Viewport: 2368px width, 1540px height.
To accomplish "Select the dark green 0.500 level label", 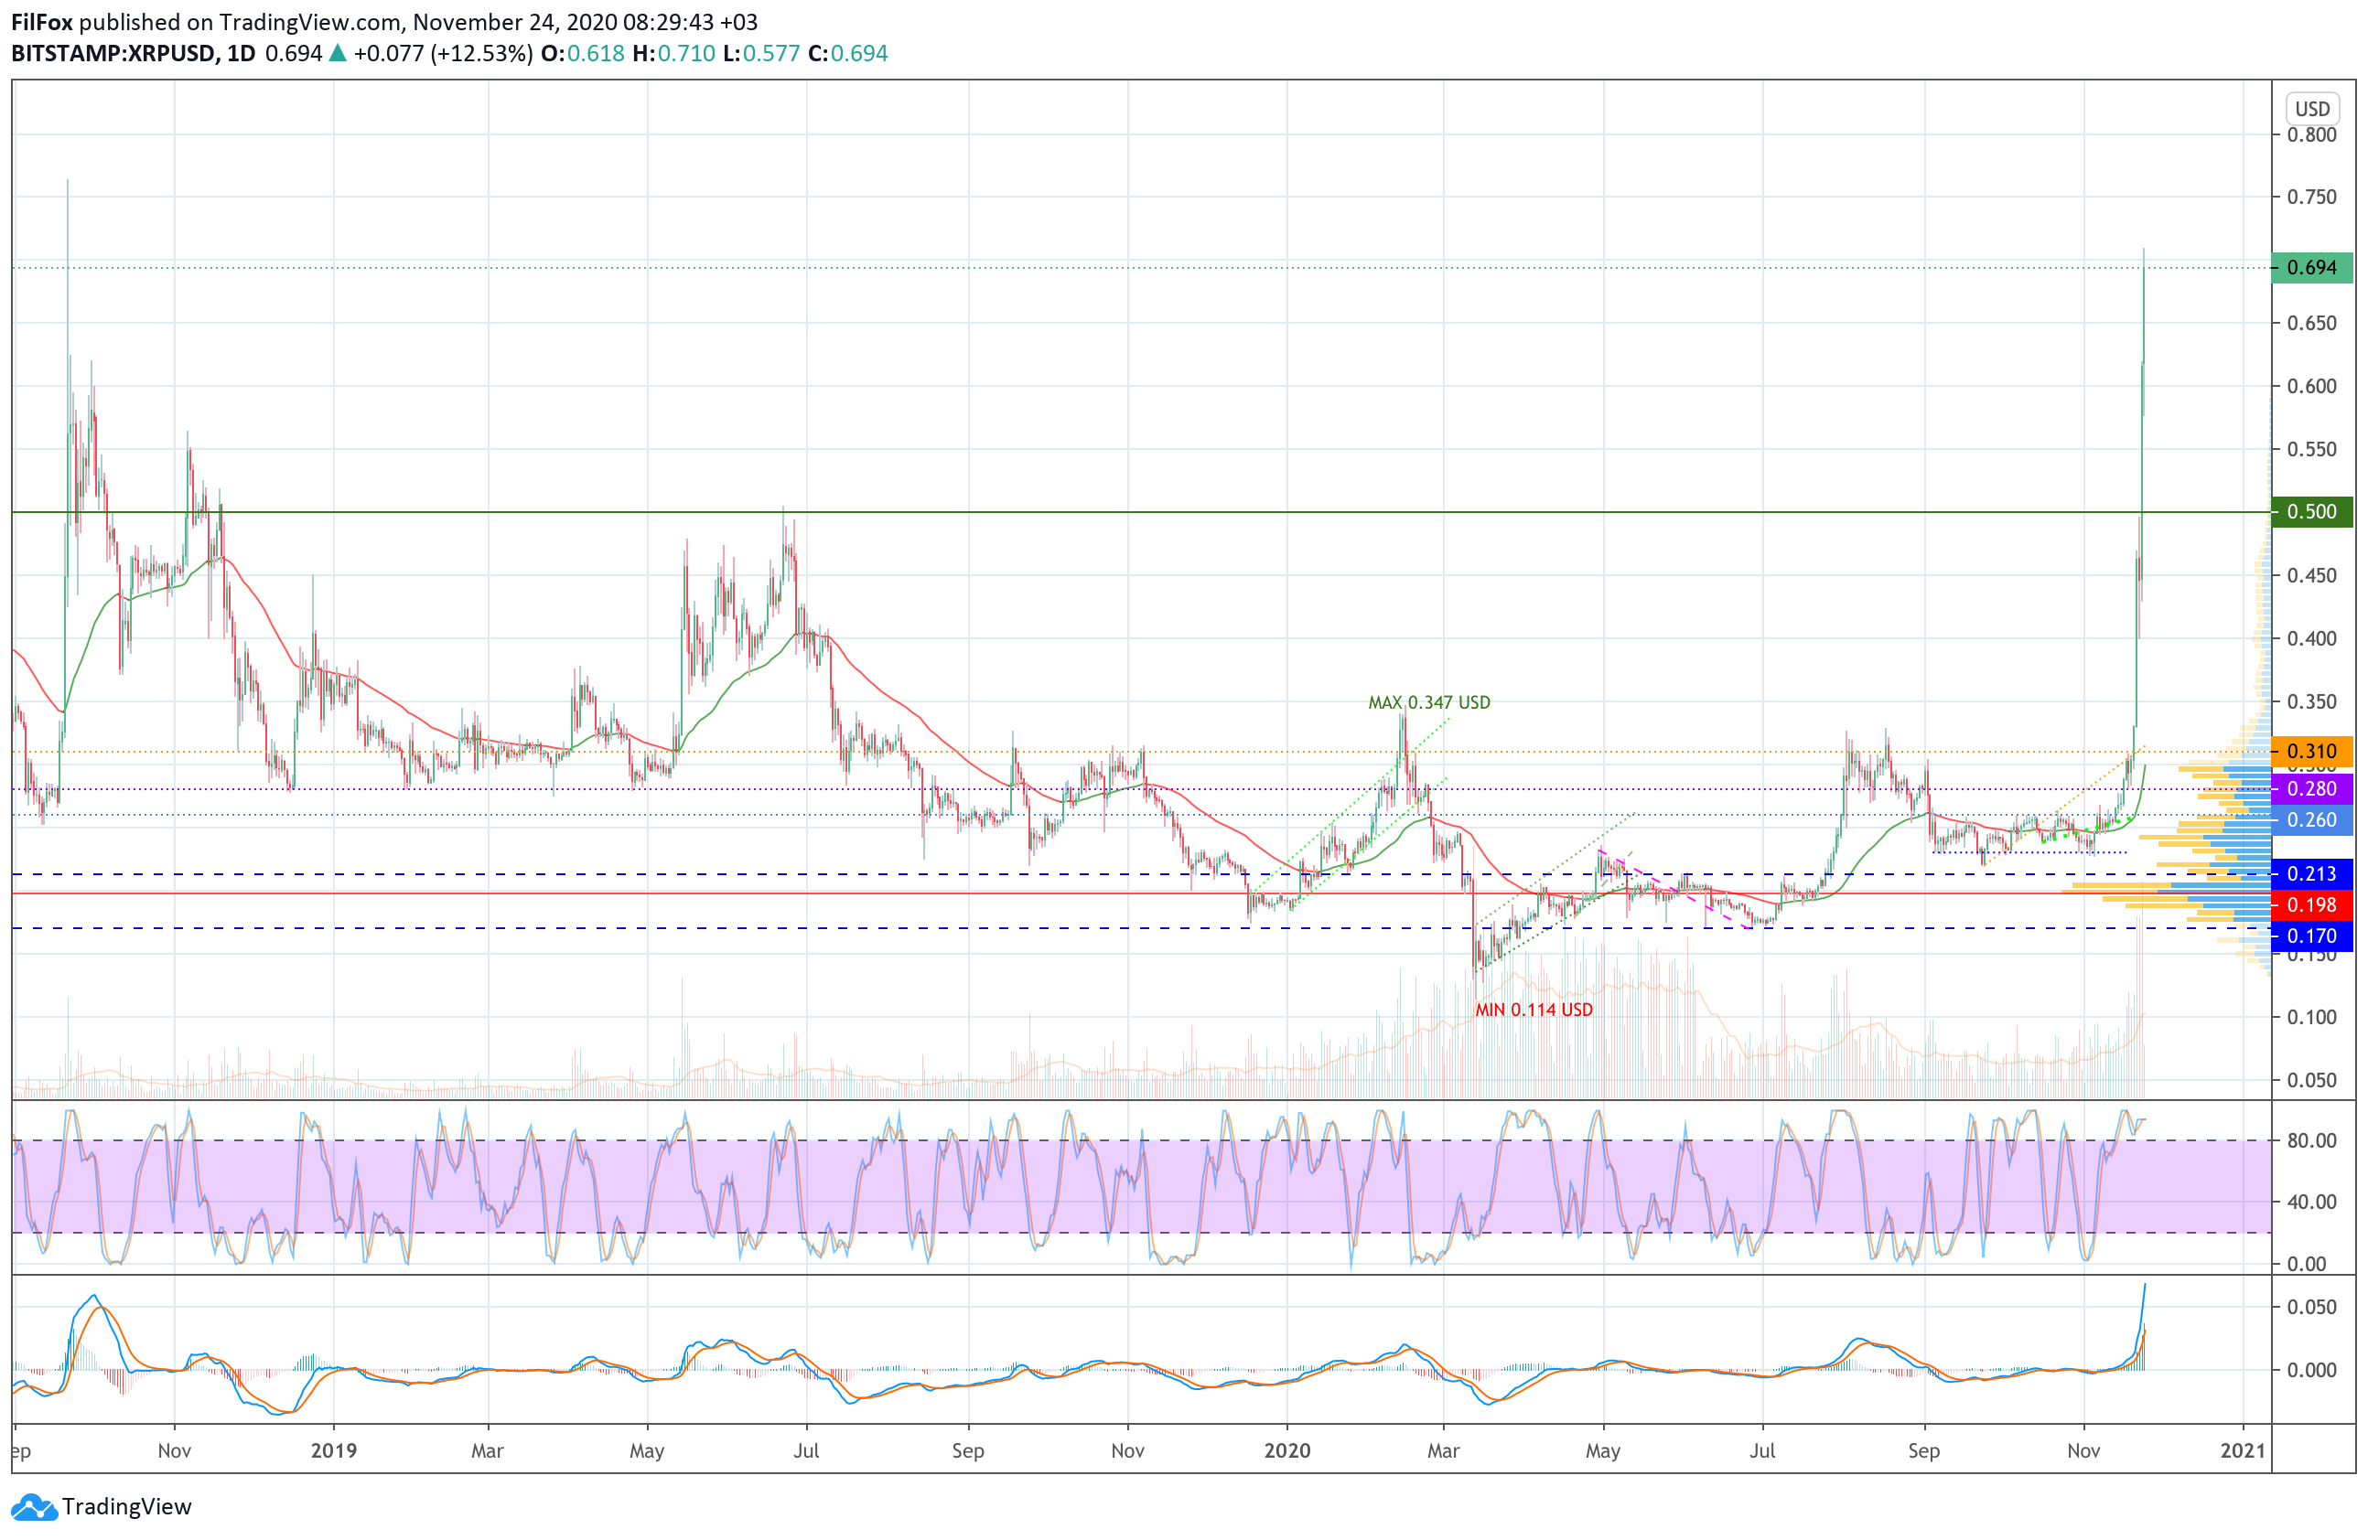I will (2311, 512).
